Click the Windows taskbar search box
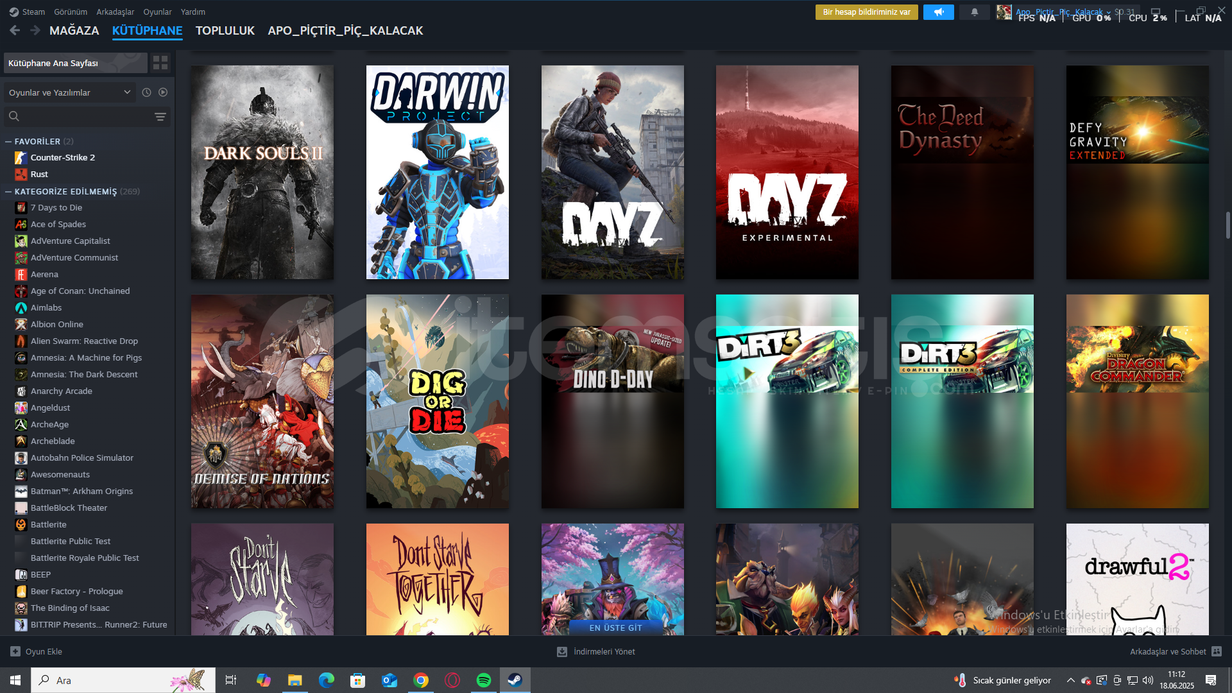Image resolution: width=1232 pixels, height=693 pixels. pos(123,680)
